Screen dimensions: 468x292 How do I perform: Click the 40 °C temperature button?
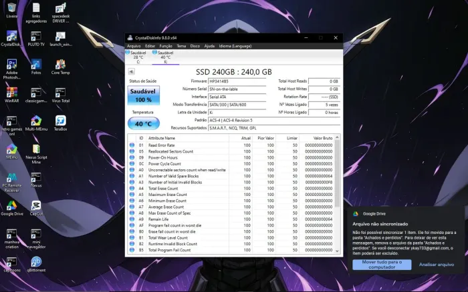(x=144, y=123)
